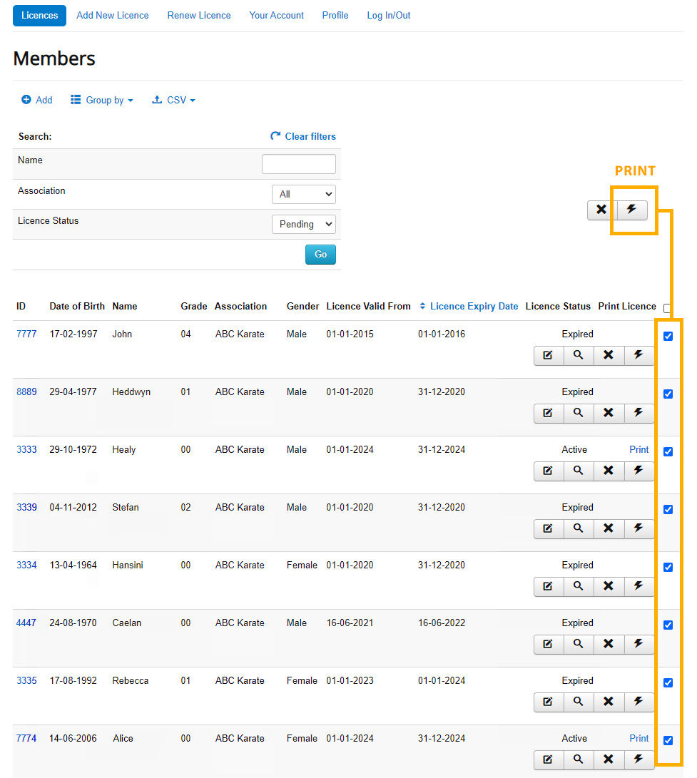Click the bulk print lightning icon
This screenshot has height=778, width=697.
click(632, 210)
